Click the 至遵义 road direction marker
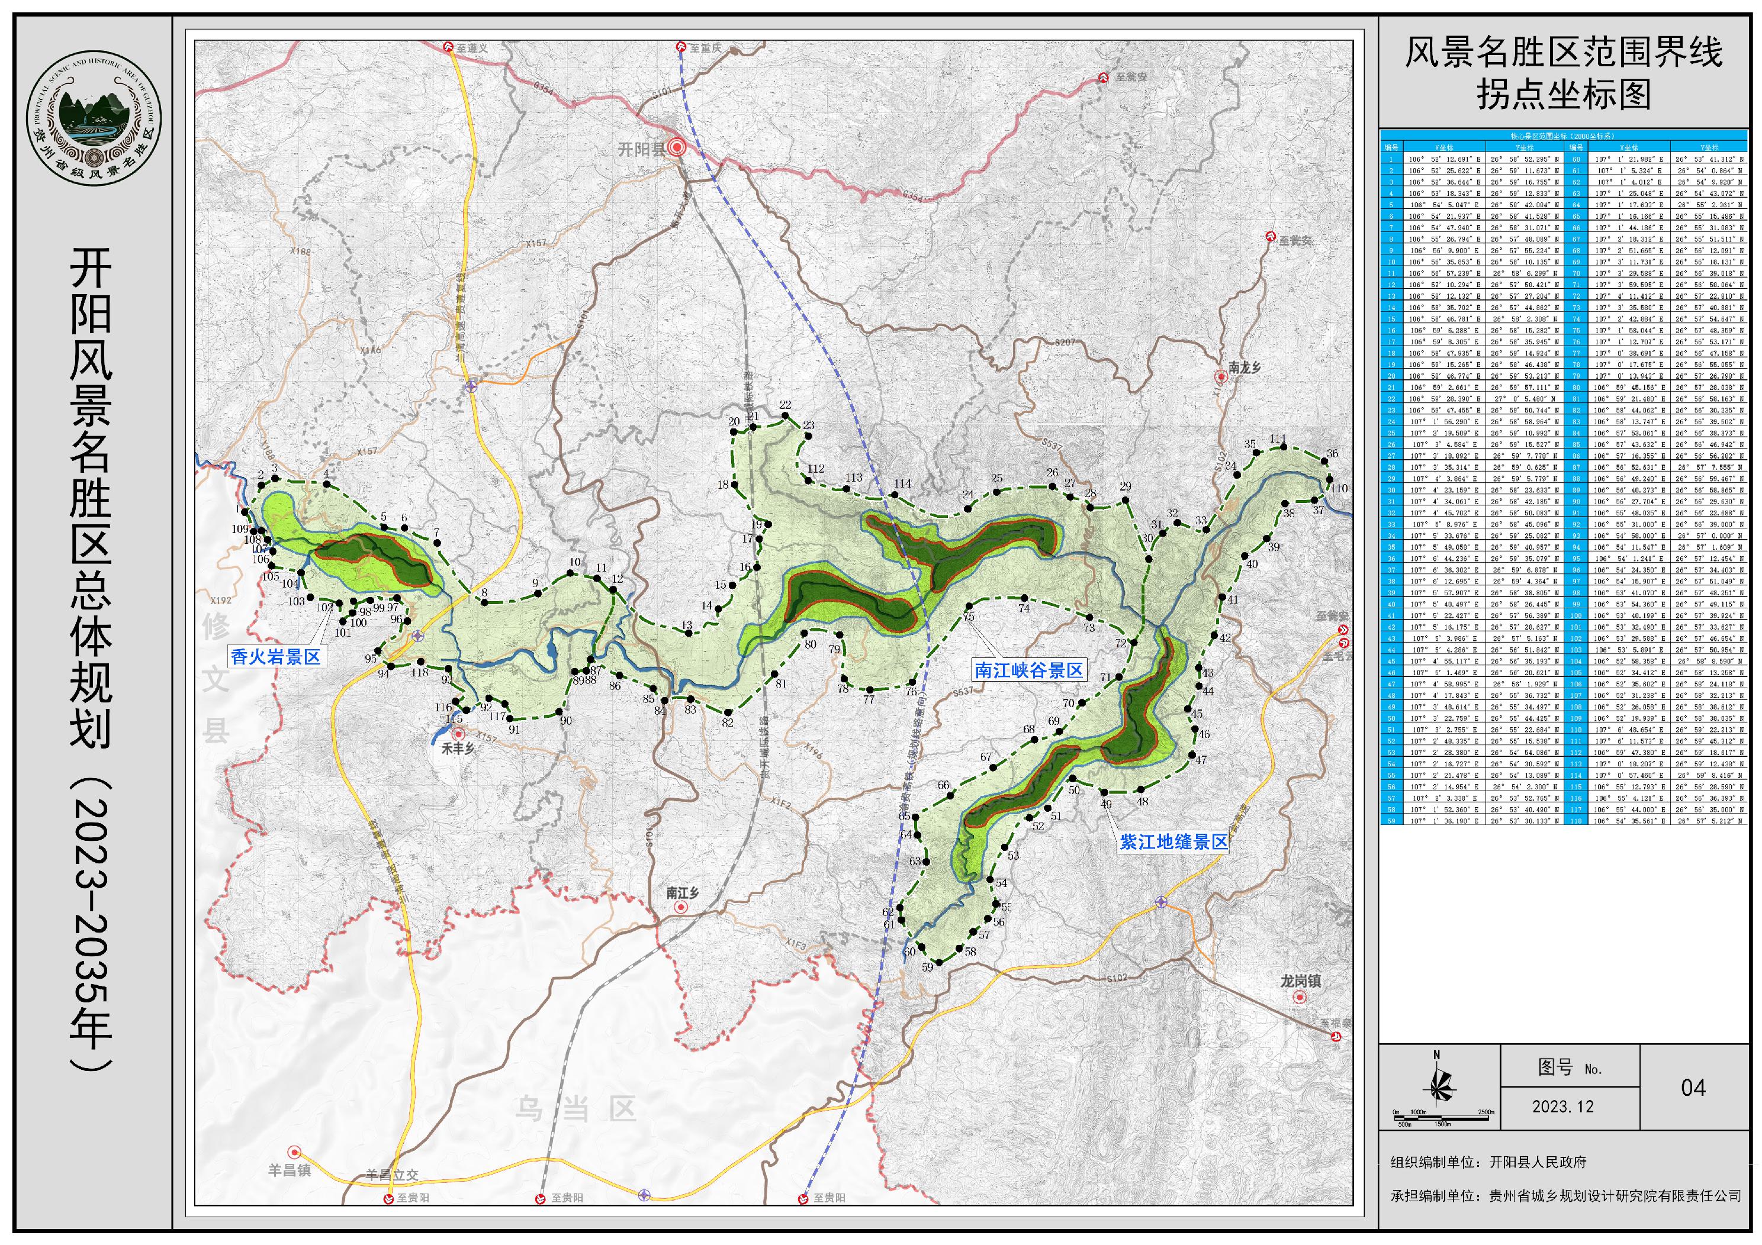The height and width of the screenshot is (1245, 1762). click(448, 47)
